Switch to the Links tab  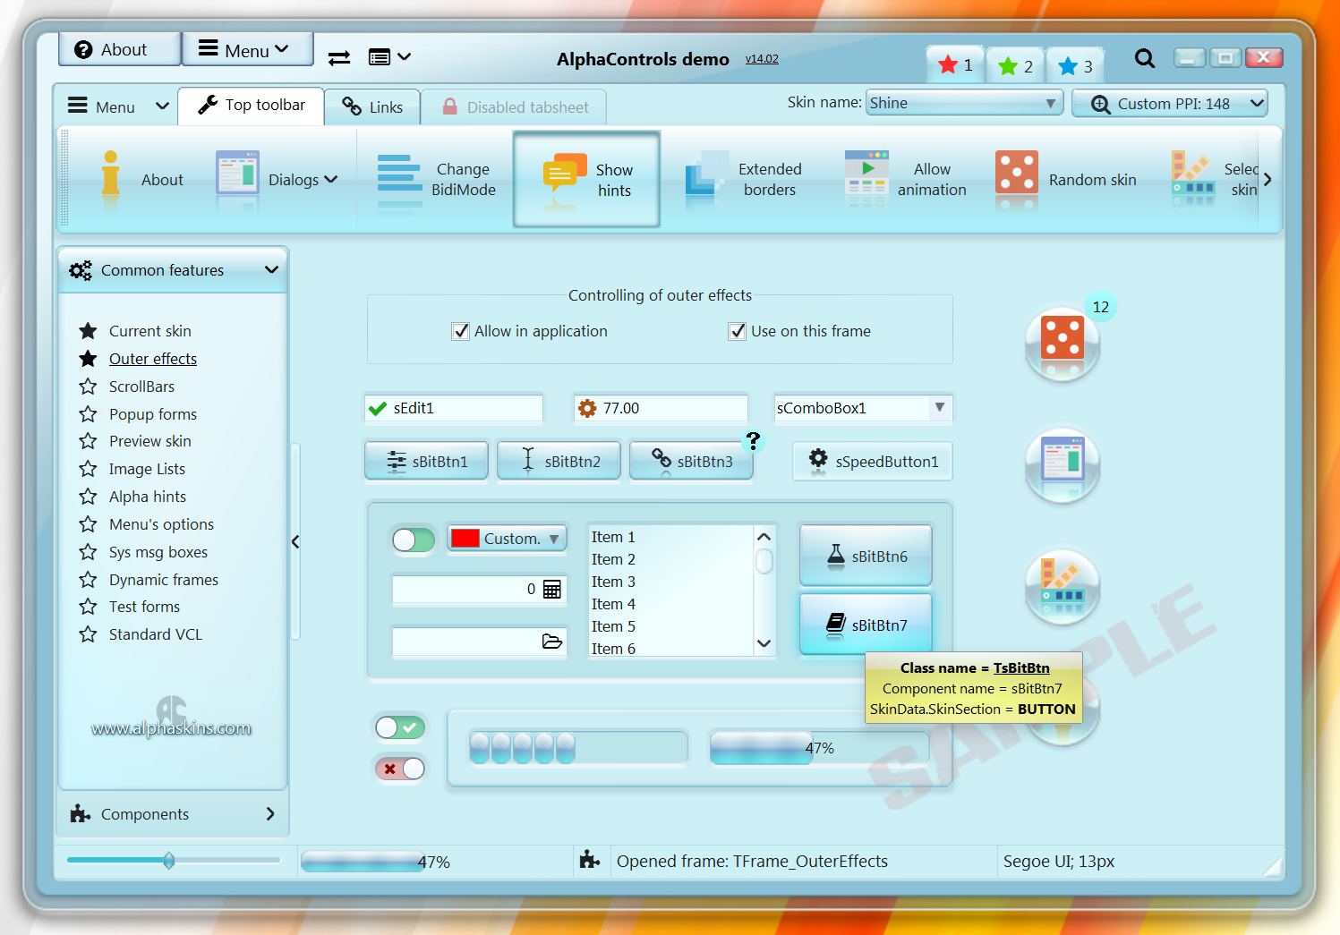[372, 107]
